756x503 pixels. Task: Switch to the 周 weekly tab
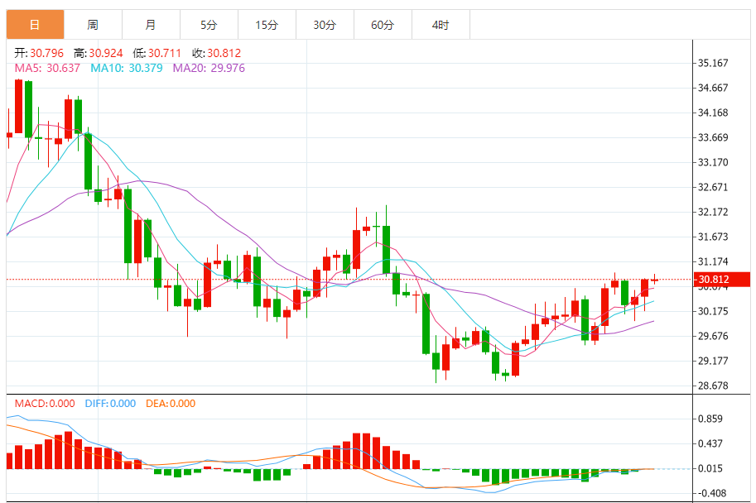(93, 25)
